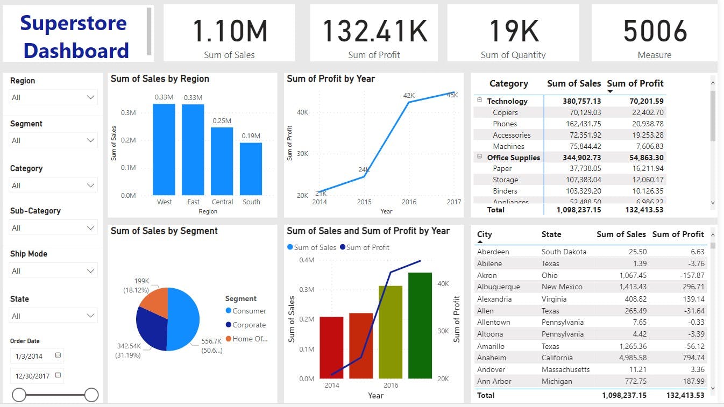Select the Corporate legend swatch

[x=229, y=325]
